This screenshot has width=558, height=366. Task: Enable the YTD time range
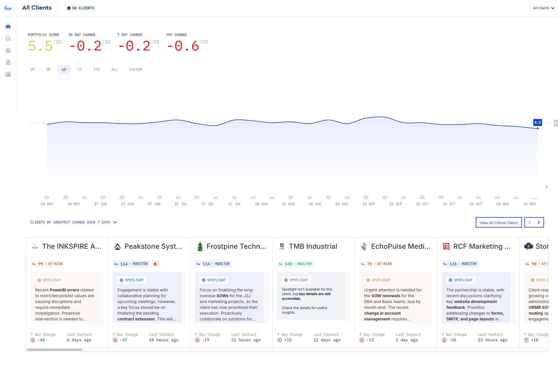[96, 69]
